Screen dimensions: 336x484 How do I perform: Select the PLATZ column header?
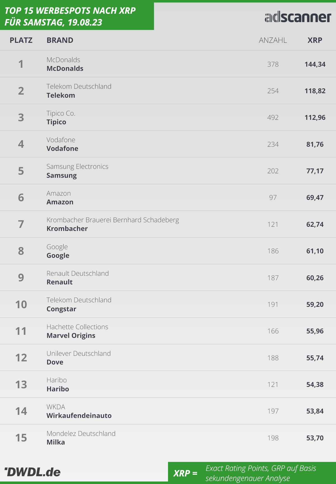21,40
